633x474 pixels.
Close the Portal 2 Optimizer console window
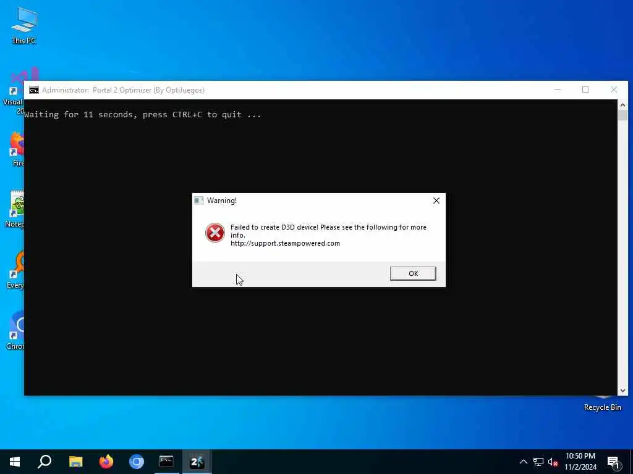tap(614, 90)
